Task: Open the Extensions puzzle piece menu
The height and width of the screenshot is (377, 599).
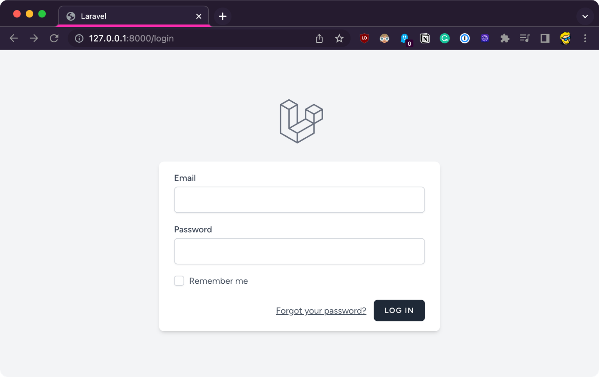Action: pos(505,38)
